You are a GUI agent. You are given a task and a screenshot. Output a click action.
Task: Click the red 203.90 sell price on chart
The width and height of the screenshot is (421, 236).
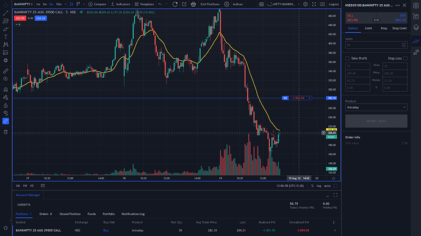point(20,18)
